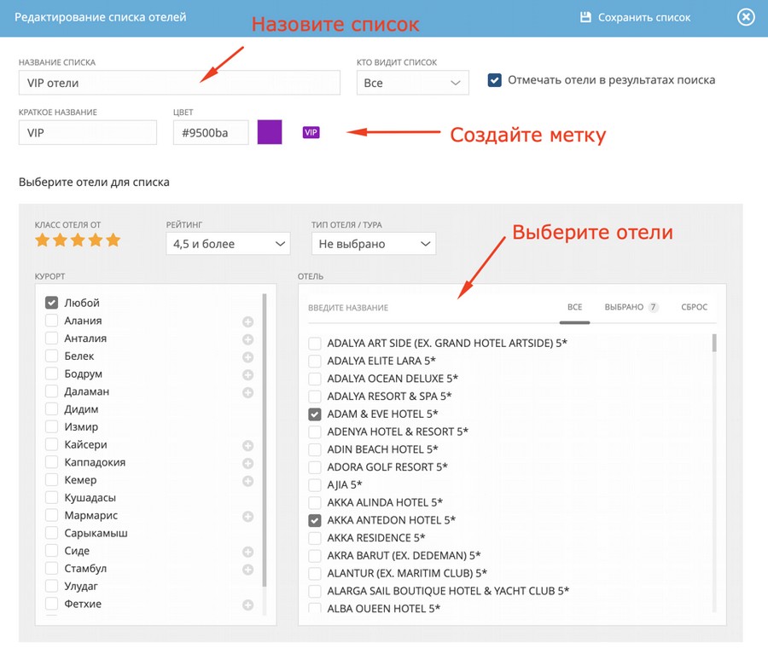Select the Кушадасы resort label

click(x=90, y=497)
